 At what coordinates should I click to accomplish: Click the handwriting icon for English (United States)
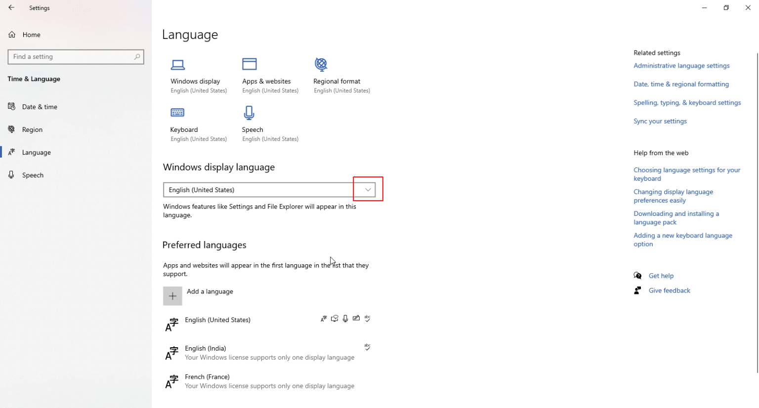[x=356, y=318]
